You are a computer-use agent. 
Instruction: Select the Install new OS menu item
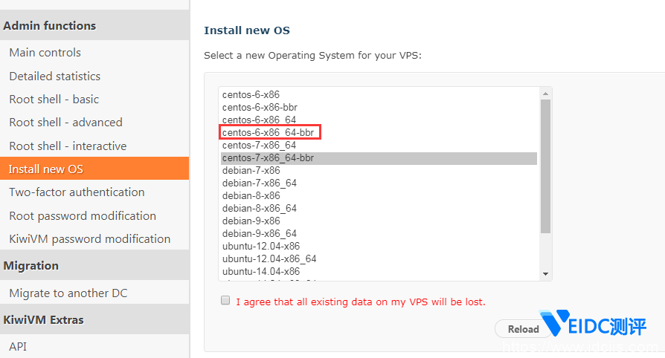pos(45,169)
